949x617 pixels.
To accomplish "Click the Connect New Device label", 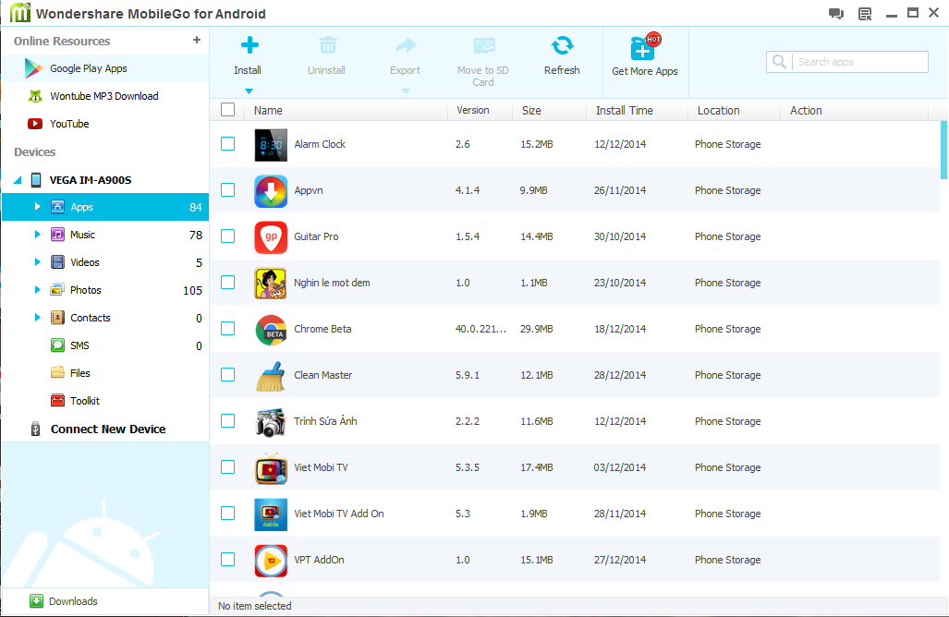I will click(x=108, y=429).
